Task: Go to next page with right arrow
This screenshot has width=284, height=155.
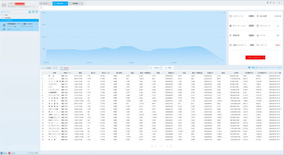Action: (x=171, y=146)
